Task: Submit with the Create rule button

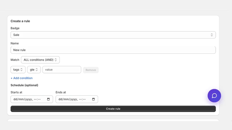Action: click(x=113, y=109)
